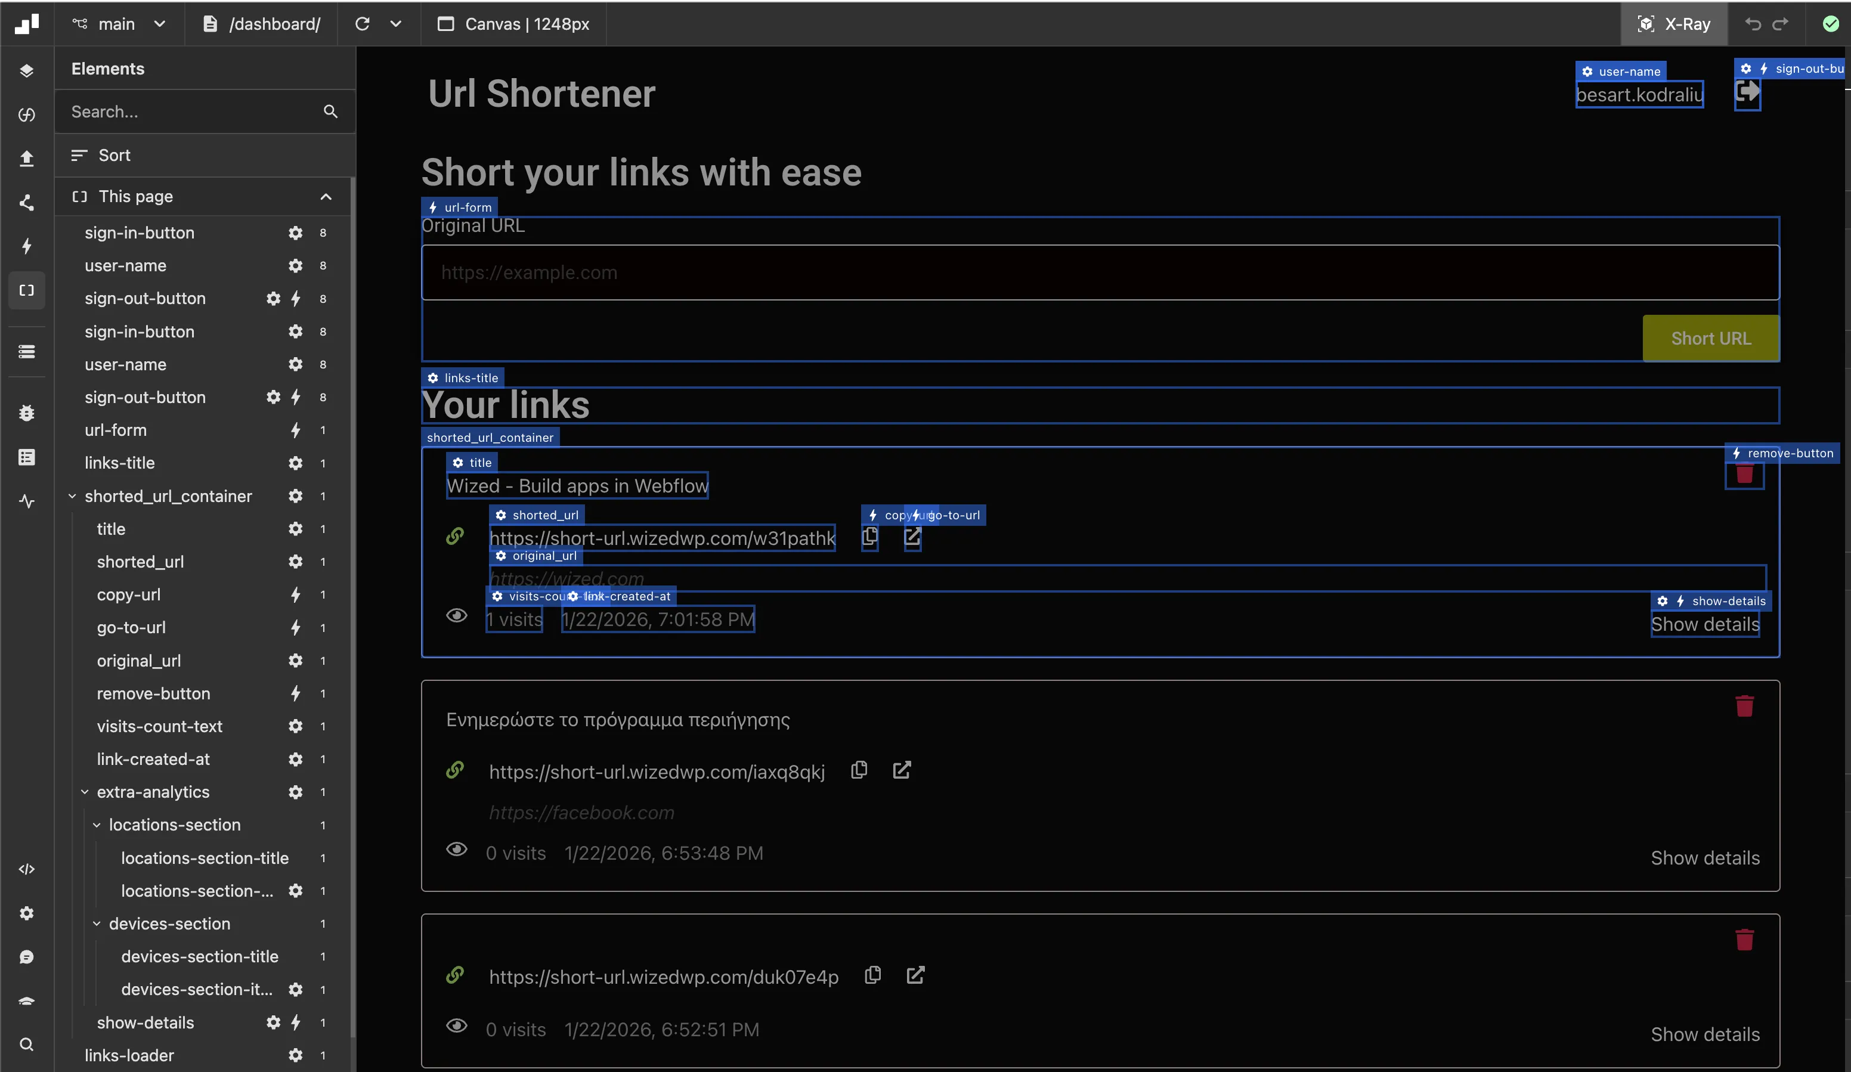Click the eye icon beside 0 visits for facebook link
The width and height of the screenshot is (1851, 1072).
pos(457,850)
